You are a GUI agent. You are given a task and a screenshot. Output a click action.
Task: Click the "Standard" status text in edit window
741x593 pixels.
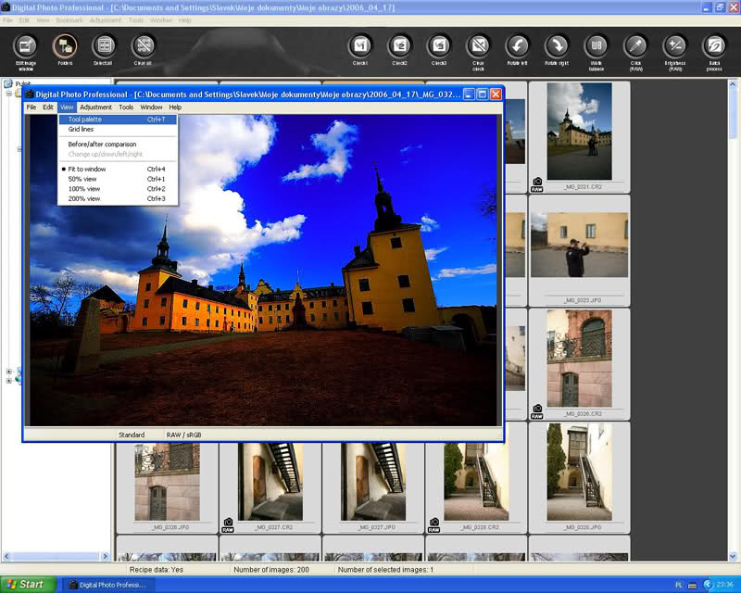click(x=132, y=435)
